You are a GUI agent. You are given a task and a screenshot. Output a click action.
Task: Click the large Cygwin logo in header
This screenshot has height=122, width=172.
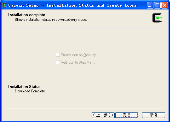pos(157,18)
